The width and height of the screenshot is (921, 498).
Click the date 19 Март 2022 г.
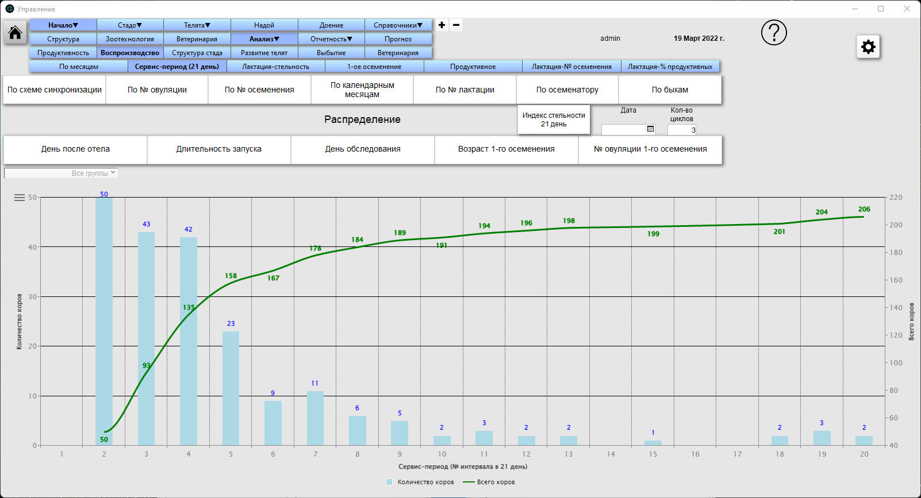point(699,38)
